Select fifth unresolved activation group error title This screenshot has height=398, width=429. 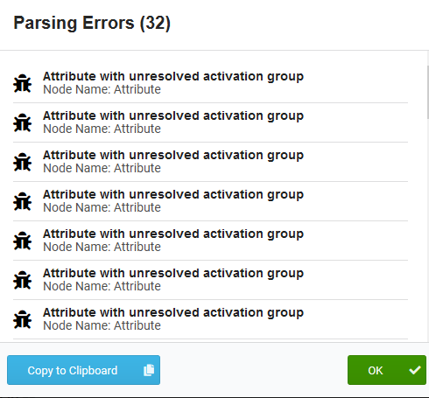point(173,234)
